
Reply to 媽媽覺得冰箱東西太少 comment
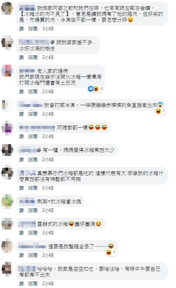[x=33, y=160]
